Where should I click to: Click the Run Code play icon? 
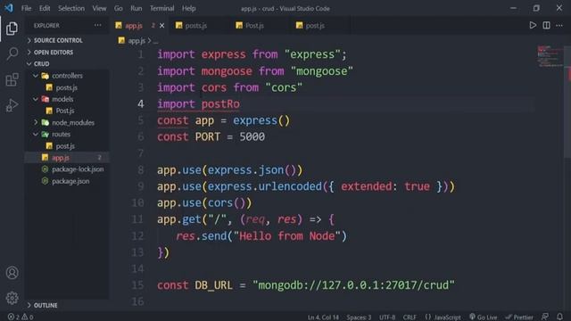(533, 26)
